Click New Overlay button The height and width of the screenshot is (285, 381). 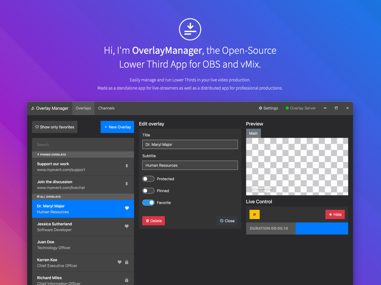click(117, 127)
